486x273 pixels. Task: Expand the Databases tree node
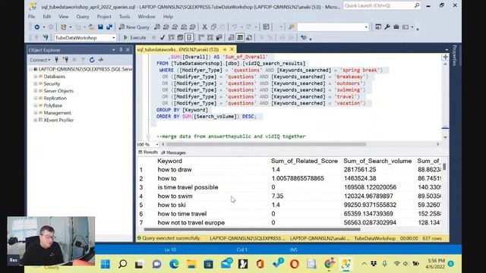(36, 77)
